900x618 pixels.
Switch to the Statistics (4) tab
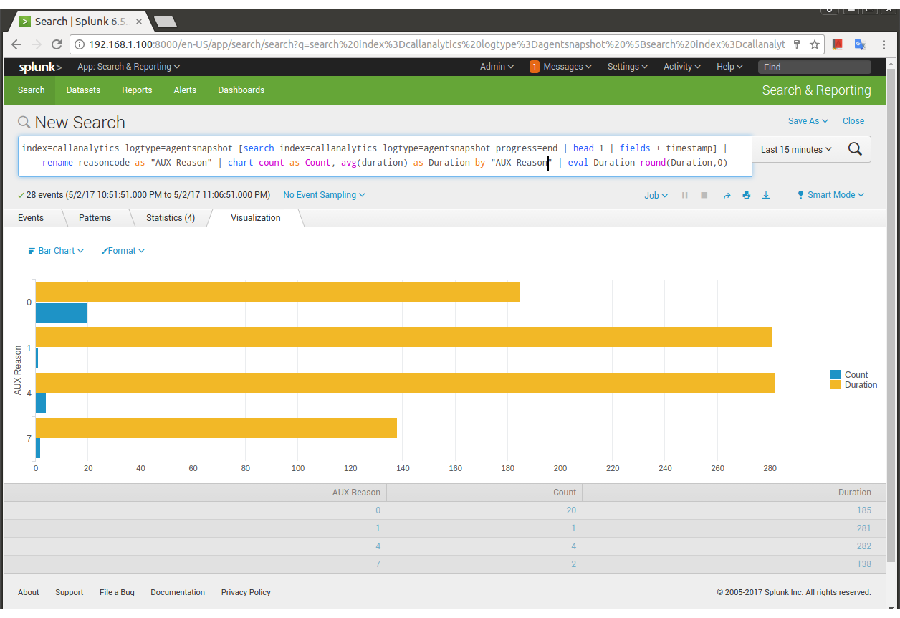(x=171, y=218)
